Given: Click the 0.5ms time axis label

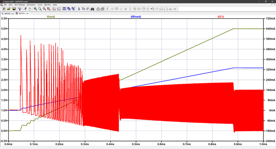Looking at the screenshot, I should pyautogui.click(x=136, y=144).
